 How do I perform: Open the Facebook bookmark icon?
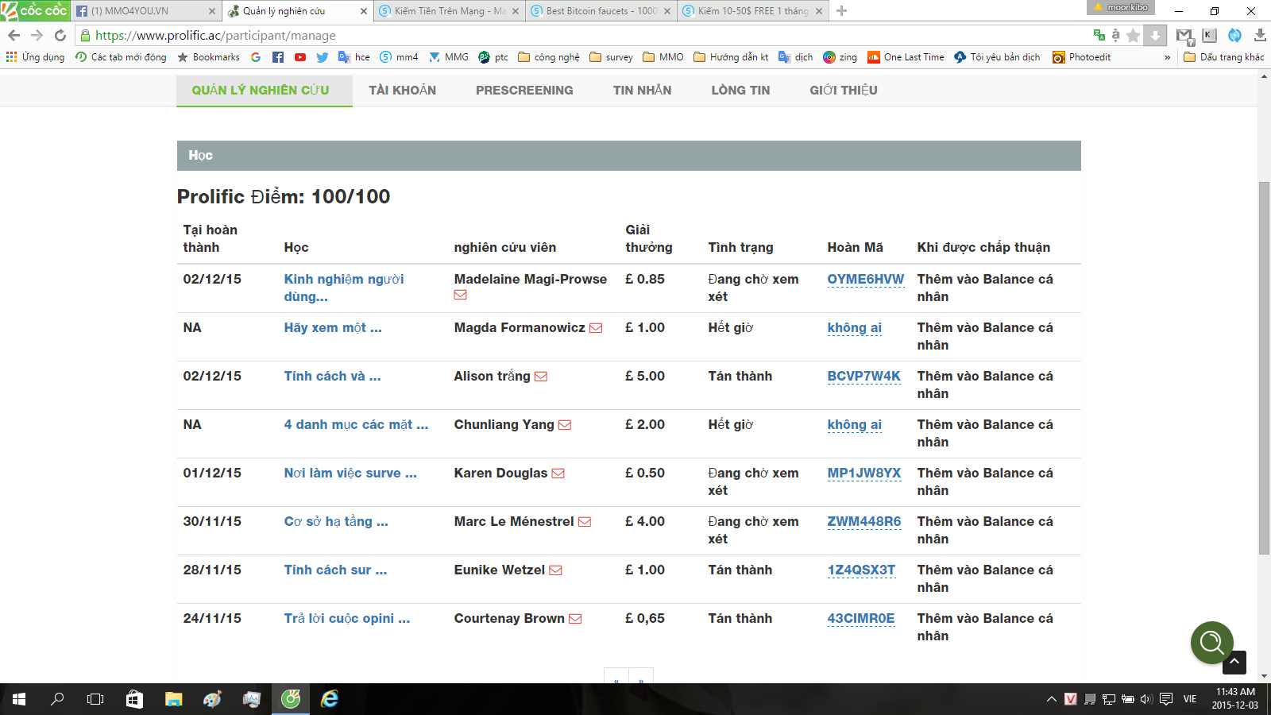click(x=278, y=57)
